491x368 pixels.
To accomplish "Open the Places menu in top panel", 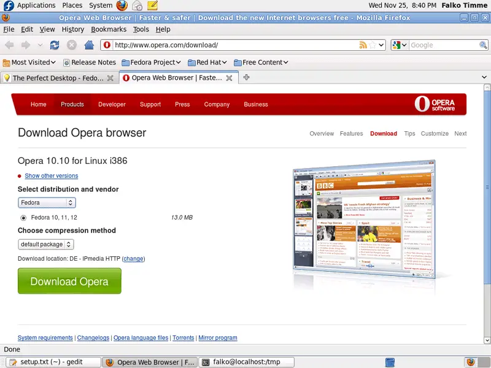I will click(x=72, y=6).
